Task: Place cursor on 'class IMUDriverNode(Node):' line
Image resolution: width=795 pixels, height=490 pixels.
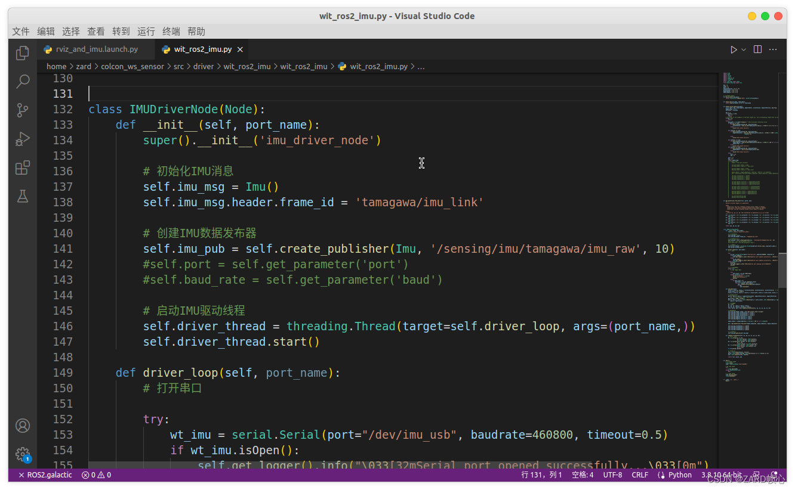Action: point(177,109)
